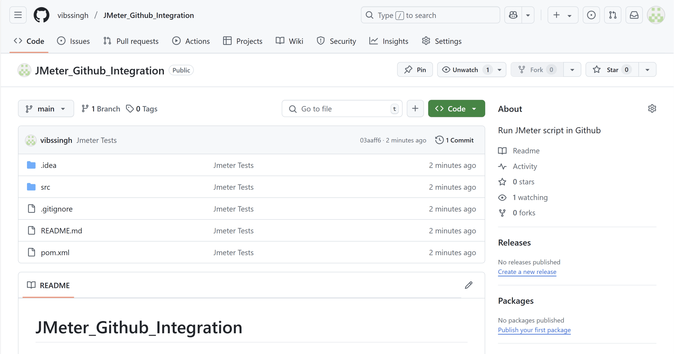
Task: Edit README with the pencil icon
Action: pyautogui.click(x=469, y=285)
